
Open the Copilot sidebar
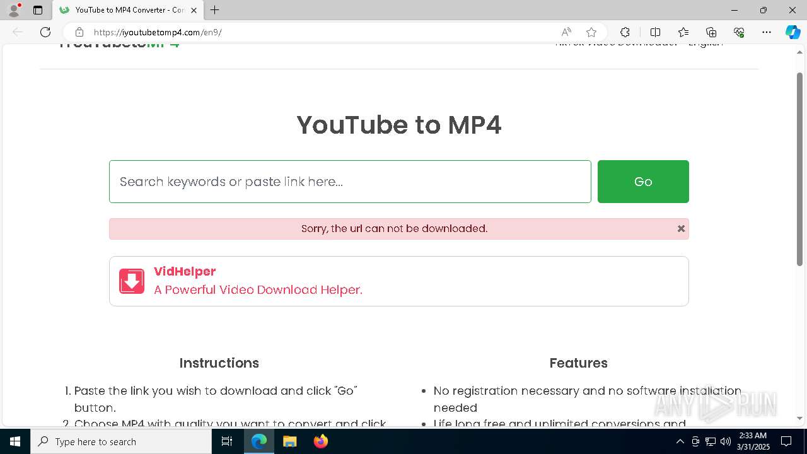792,32
